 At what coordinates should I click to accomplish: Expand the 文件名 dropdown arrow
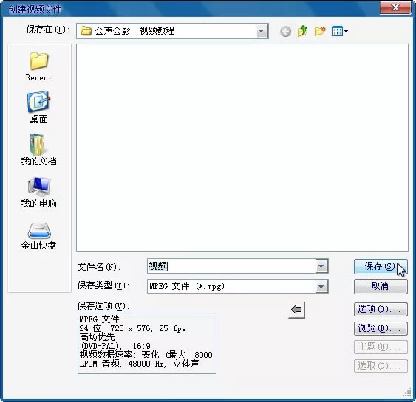[321, 266]
